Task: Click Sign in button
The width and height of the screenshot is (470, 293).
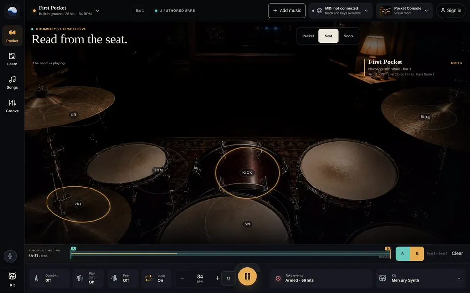Action: click(451, 11)
